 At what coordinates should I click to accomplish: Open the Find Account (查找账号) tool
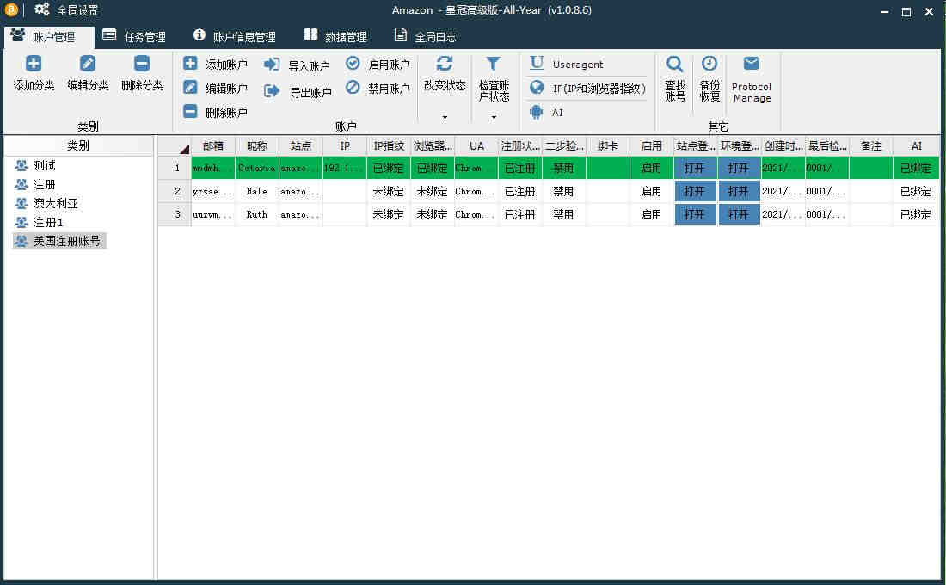pyautogui.click(x=675, y=64)
